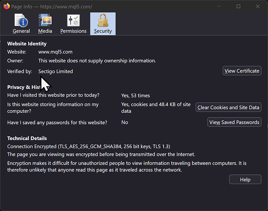Click the Help button
The width and height of the screenshot is (268, 211).
pyautogui.click(x=245, y=179)
